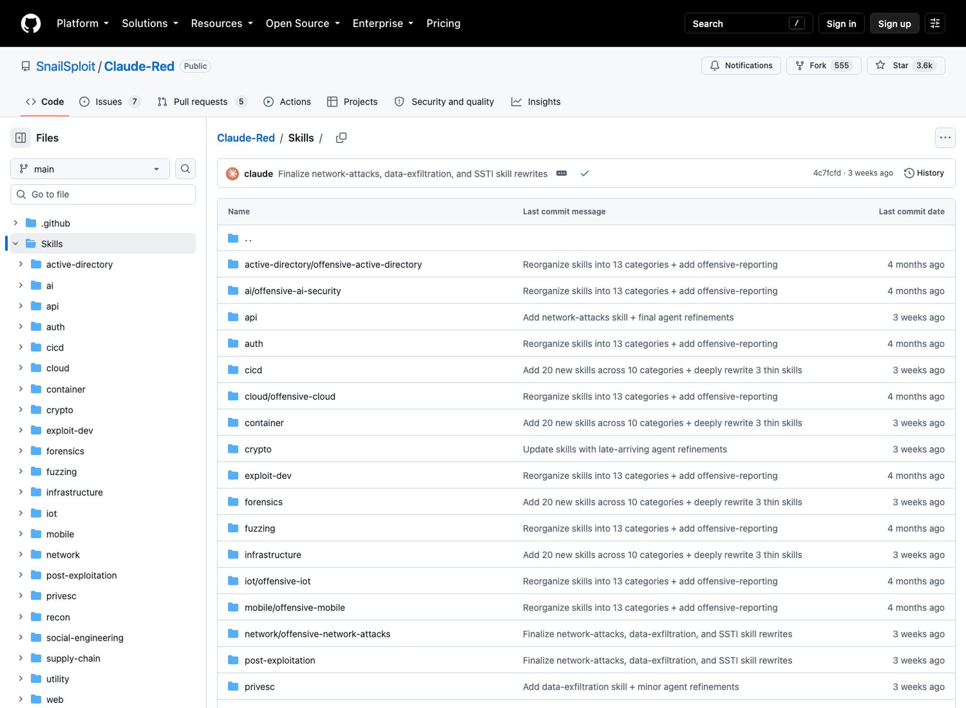Click the privesc folder icon in table

233,686
